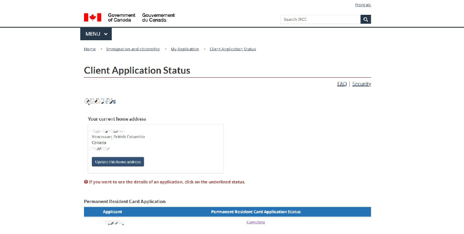Click Permanent Resident Card Application Status header
464x234 pixels.
[x=256, y=212]
